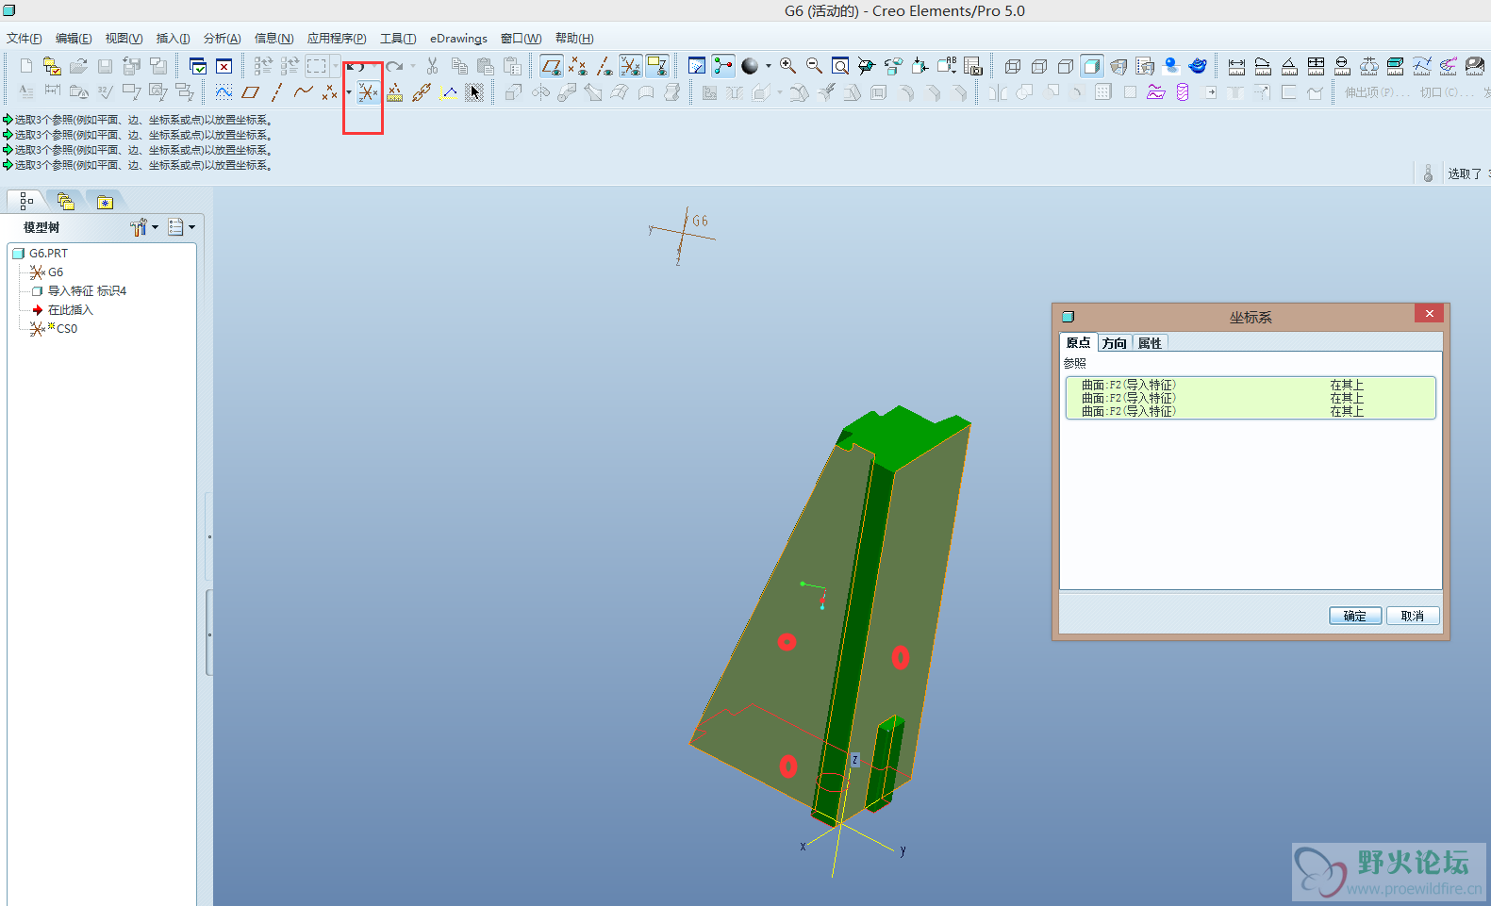Screen dimensions: 1491x906
Task: Click the 确定 button in dialog
Action: 1355,616
